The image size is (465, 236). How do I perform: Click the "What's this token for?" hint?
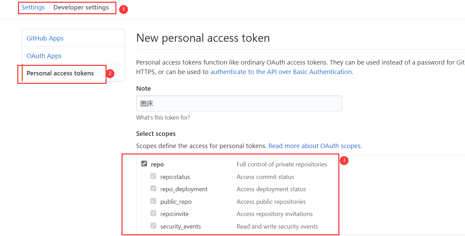point(163,118)
